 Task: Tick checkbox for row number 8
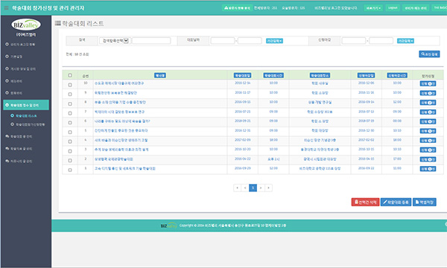click(70, 103)
